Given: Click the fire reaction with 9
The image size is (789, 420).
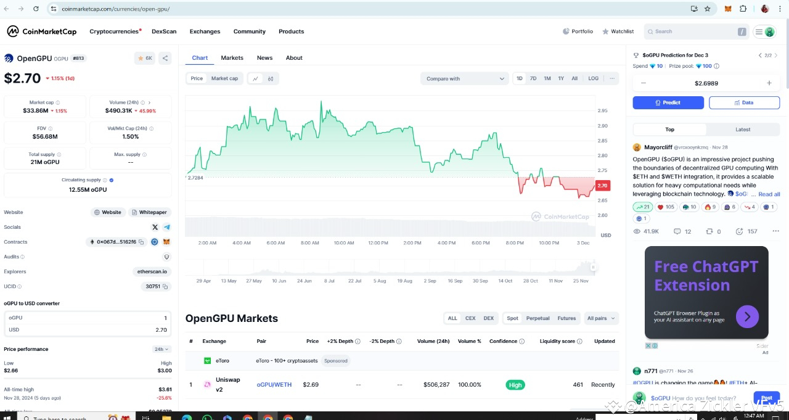Looking at the screenshot, I should click(x=710, y=207).
